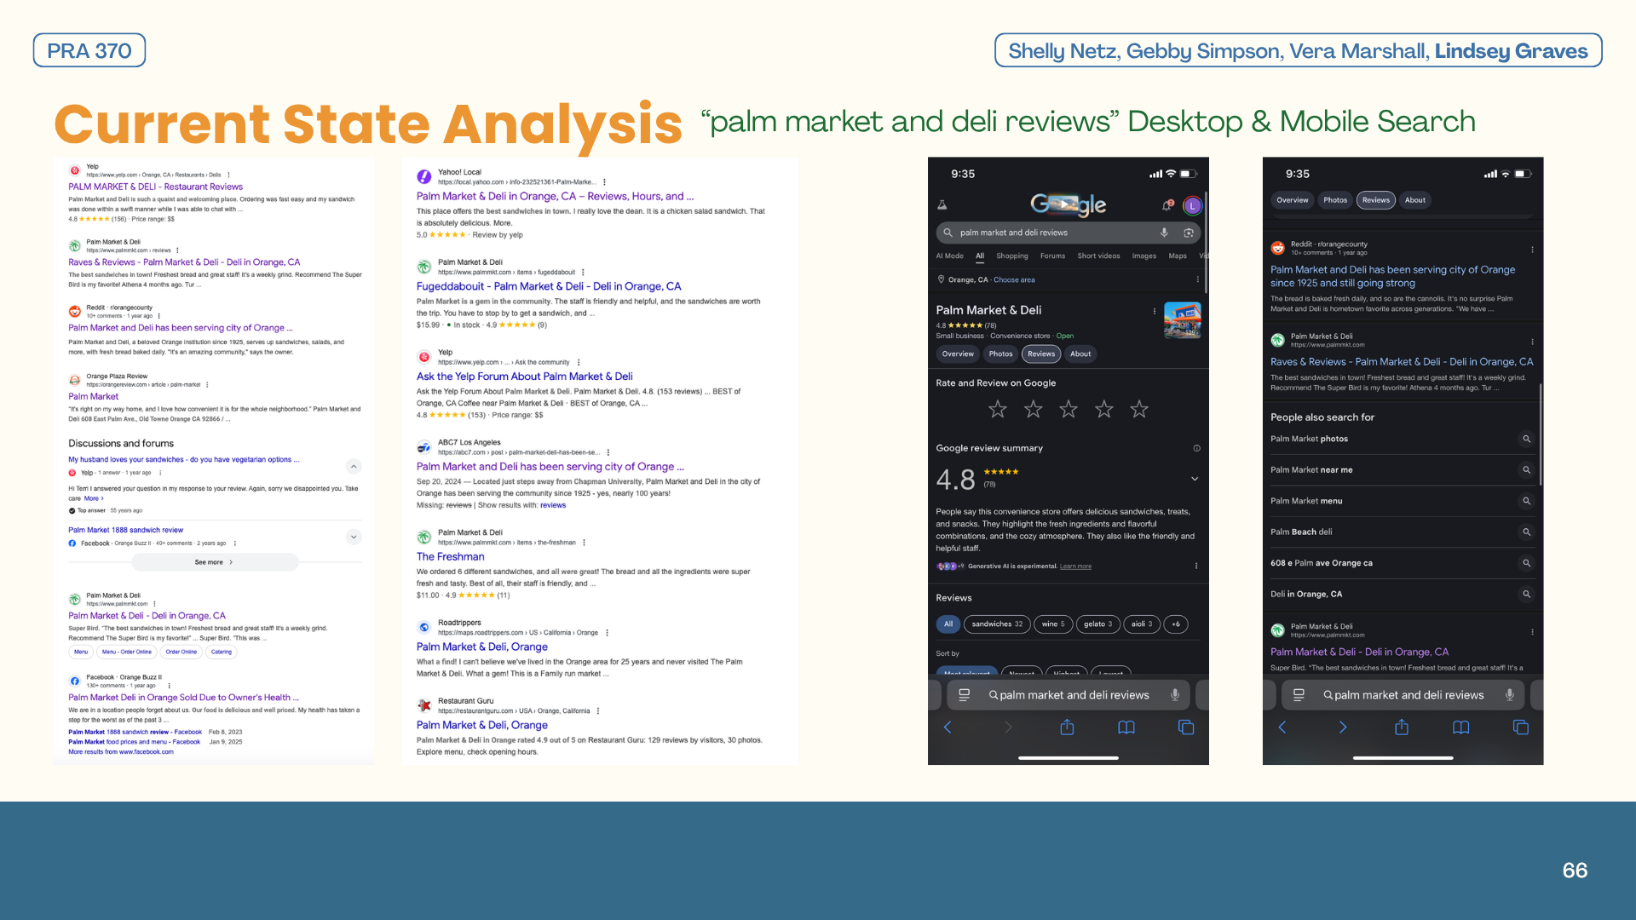Go back in Safari on the left phone
The image size is (1636, 920).
pyautogui.click(x=948, y=727)
